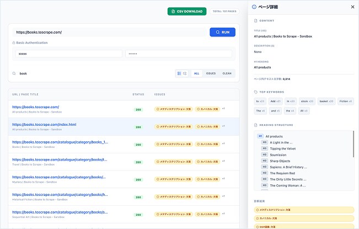Click the TOTAL: 101 PAGES badge
This screenshot has height=229, width=359.
pos(224,11)
